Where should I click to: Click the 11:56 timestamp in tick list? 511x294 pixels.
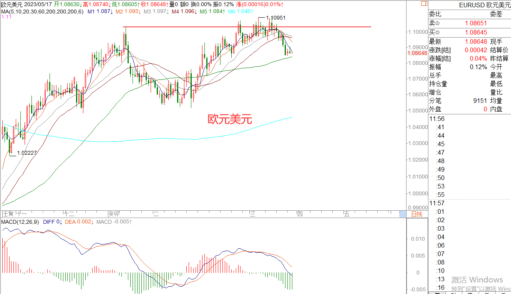tap(437, 119)
